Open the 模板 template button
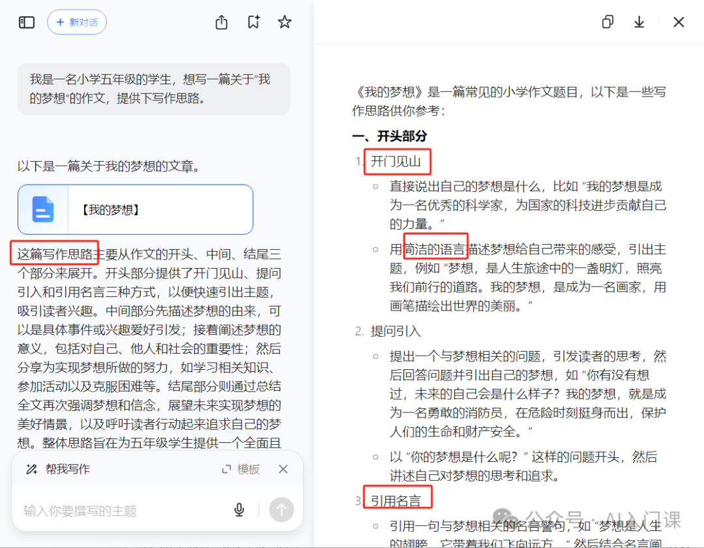 click(241, 470)
